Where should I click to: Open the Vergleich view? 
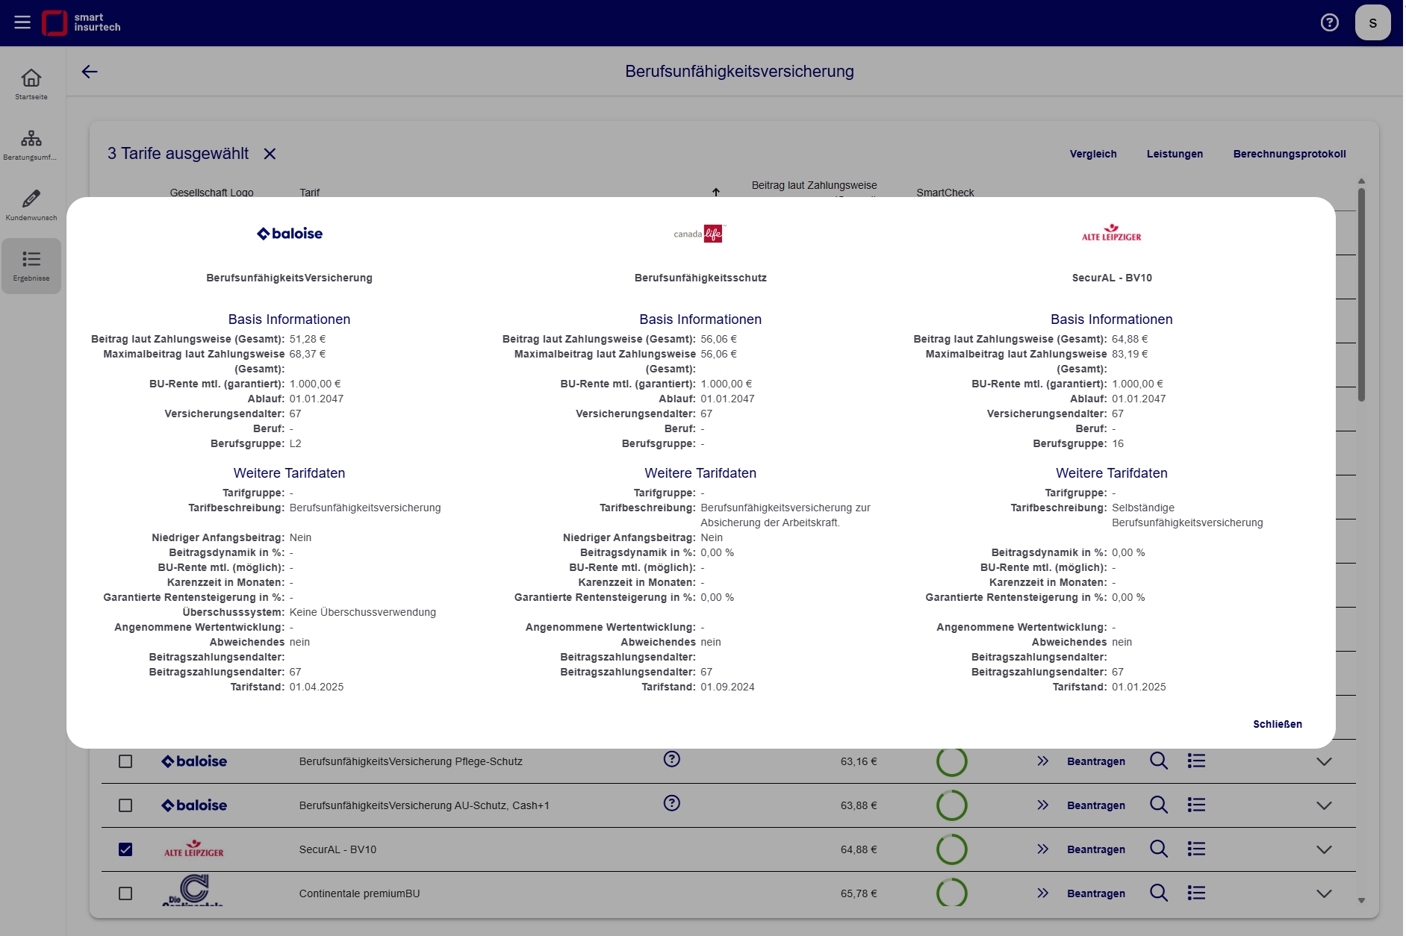click(x=1093, y=154)
